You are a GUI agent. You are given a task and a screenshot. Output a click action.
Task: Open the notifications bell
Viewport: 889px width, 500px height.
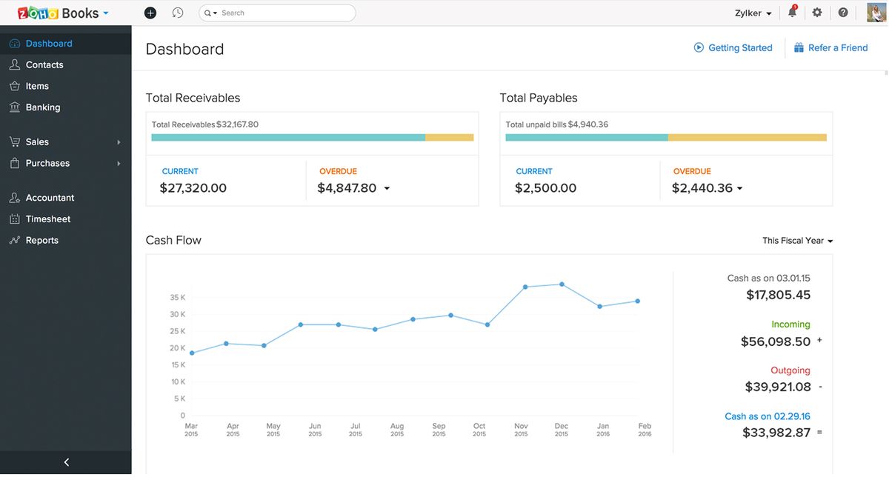791,13
